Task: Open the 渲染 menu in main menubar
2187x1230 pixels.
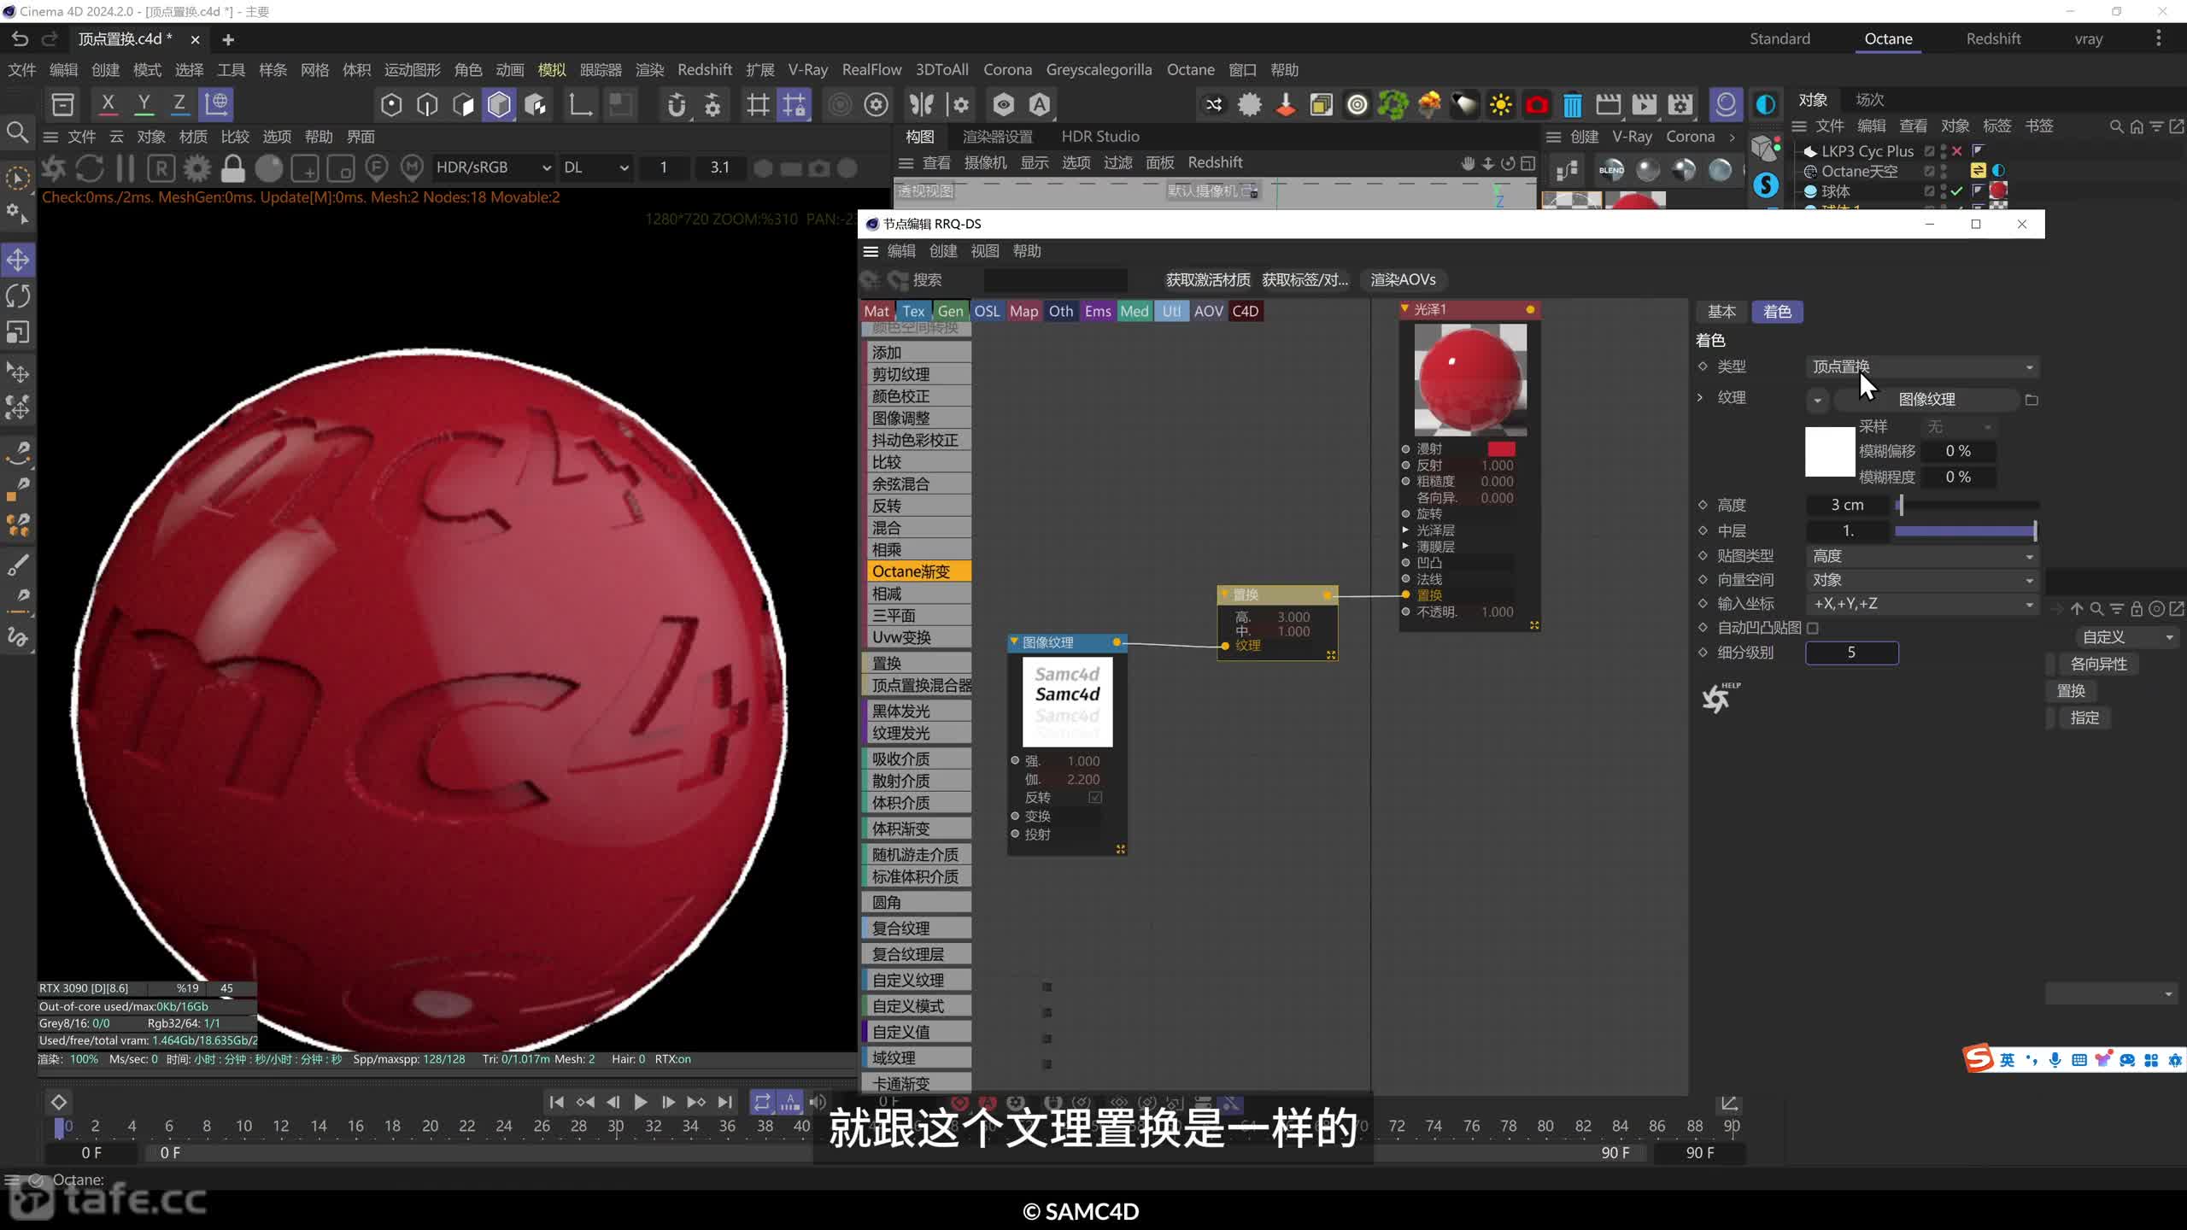Action: (x=649, y=70)
